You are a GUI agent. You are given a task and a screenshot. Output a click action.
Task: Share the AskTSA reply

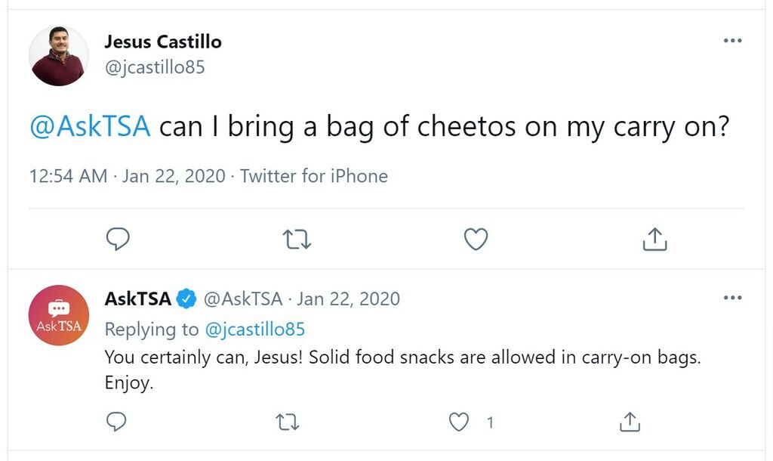630,422
